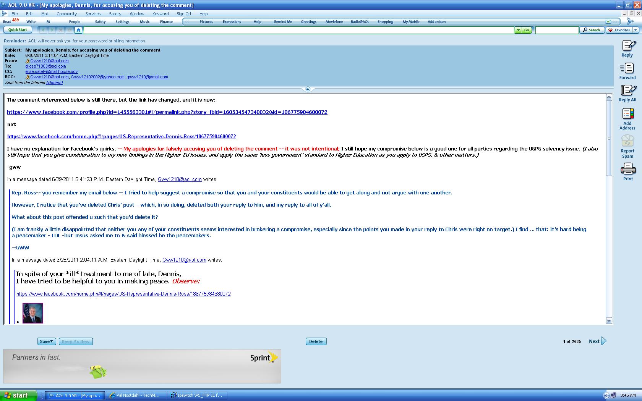Viewport: 642px width, 401px height.
Task: Open Settings in the toolbar
Action: pos(123,22)
